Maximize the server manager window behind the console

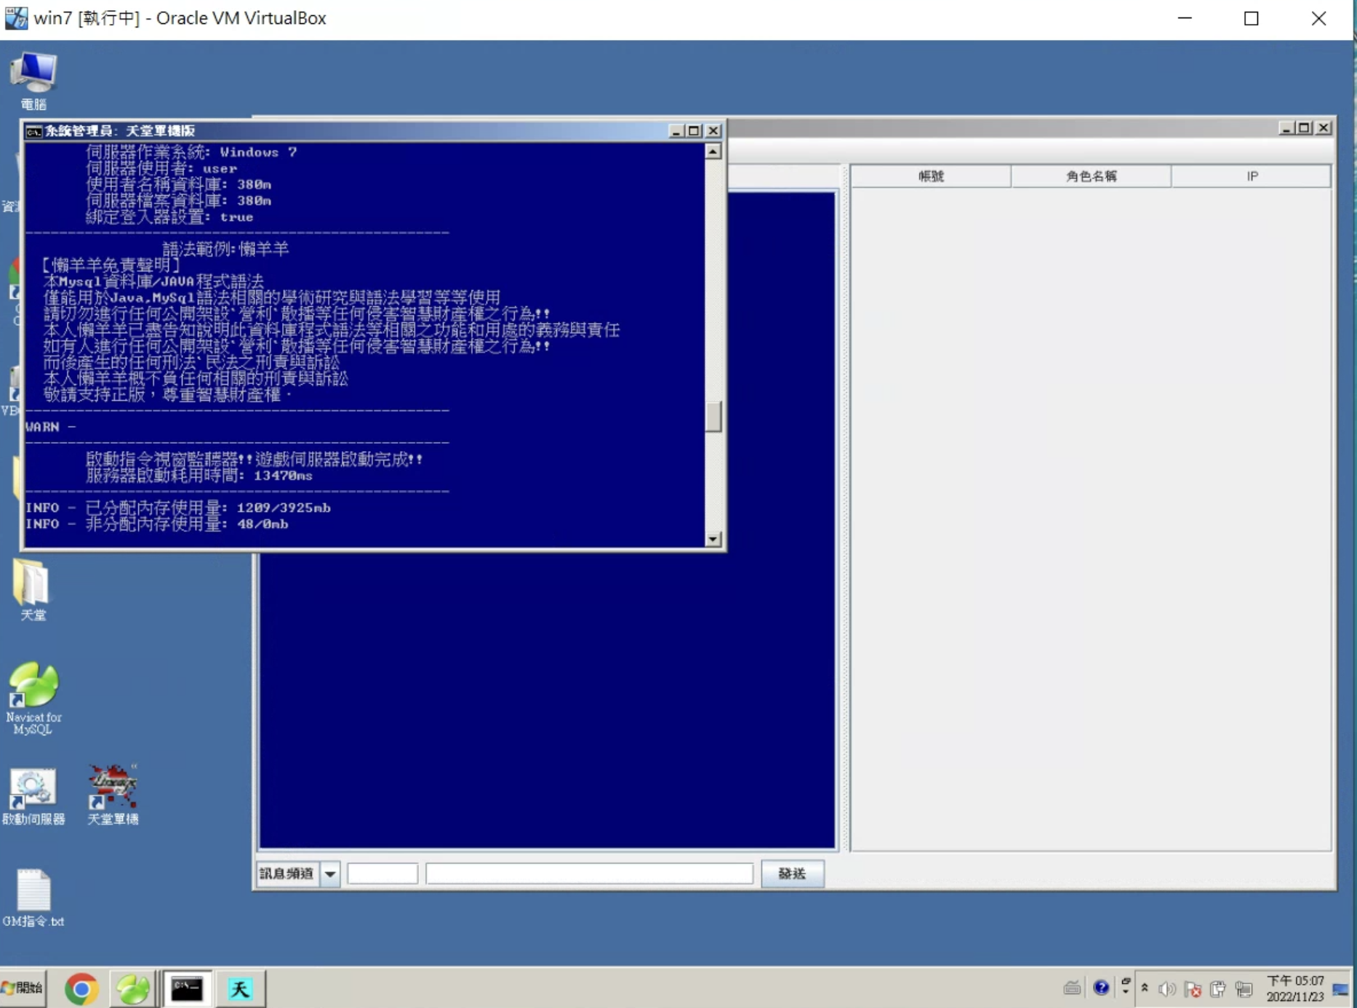pyautogui.click(x=1305, y=128)
